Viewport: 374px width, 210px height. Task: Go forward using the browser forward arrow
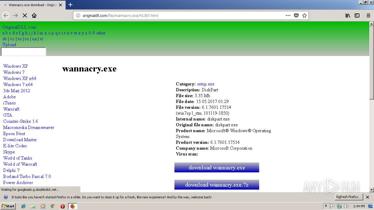(x=15, y=15)
